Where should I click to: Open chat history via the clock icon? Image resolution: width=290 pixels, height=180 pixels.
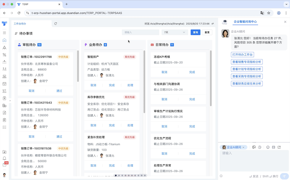coord(260,147)
